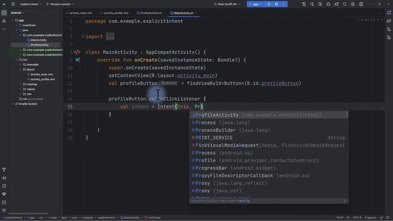Expand the mipmap folder
Image resolution: width=393 pixels, height=221 pixels.
coord(20,84)
